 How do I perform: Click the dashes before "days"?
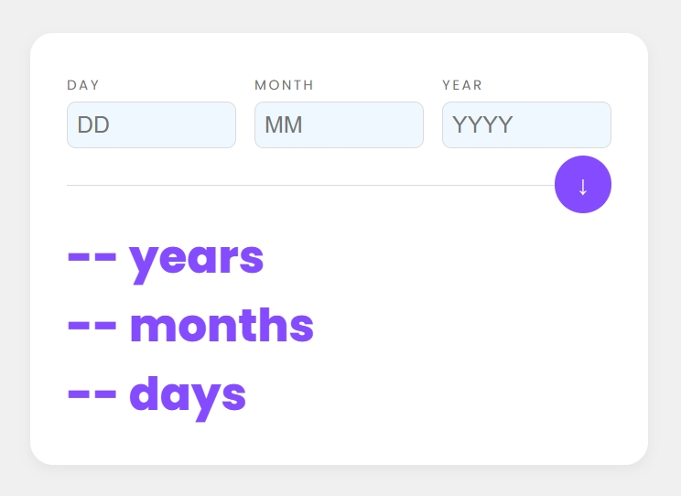point(92,395)
